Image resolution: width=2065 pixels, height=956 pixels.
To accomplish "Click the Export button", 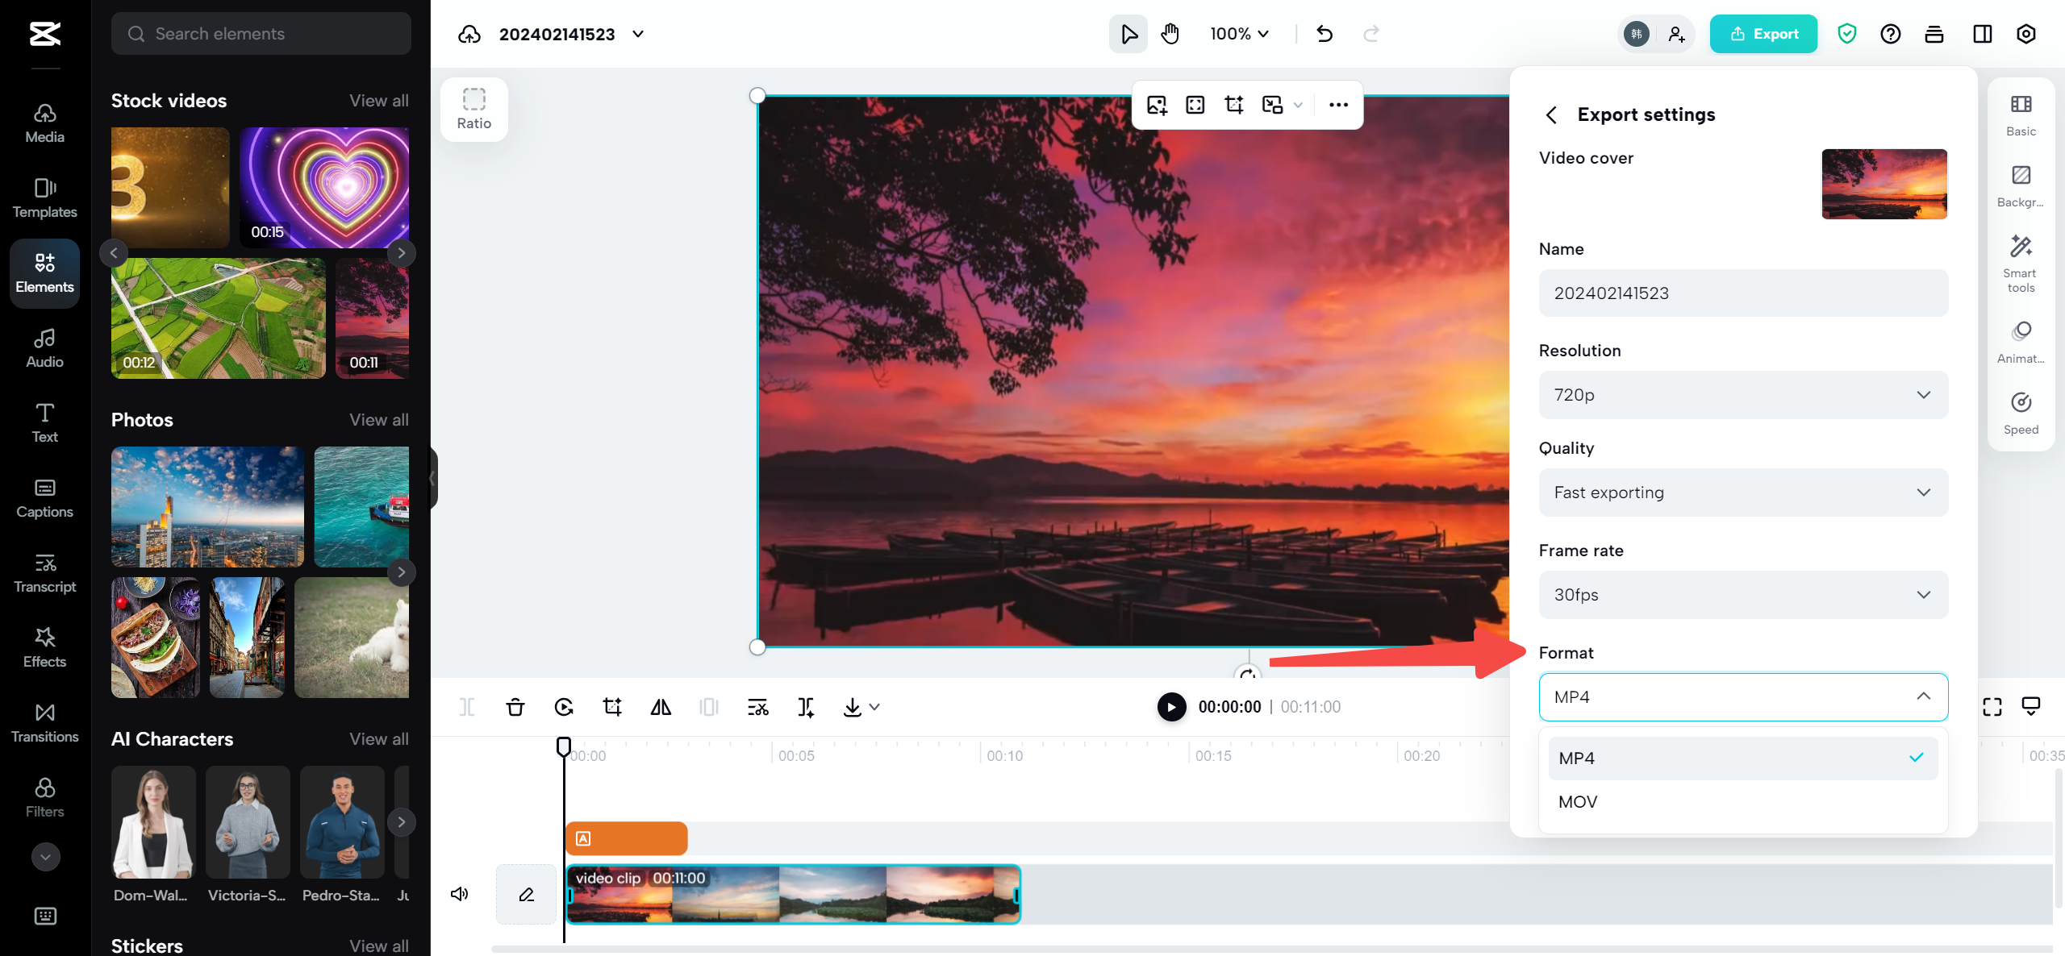I will tap(1763, 34).
